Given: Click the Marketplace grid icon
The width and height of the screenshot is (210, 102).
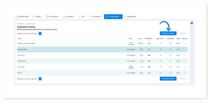Looking at the screenshot, I should [x=125, y=17].
